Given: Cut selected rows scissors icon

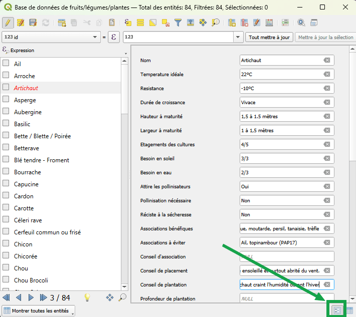Looking at the screenshot, I should pos(87,23).
